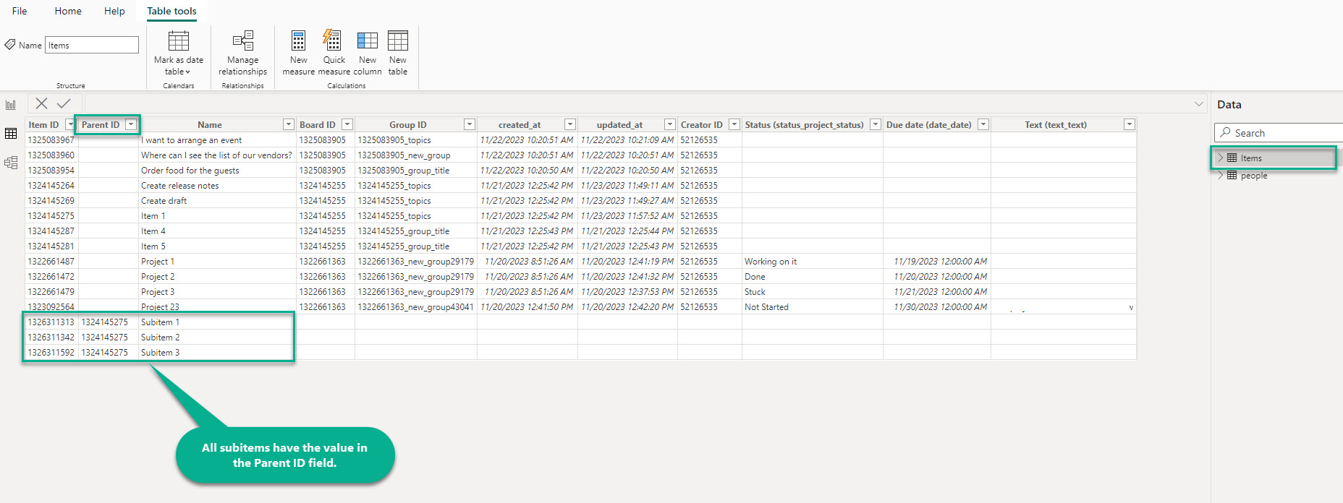The height and width of the screenshot is (503, 1343).
Task: Cancel formula with the X icon
Action: point(42,104)
